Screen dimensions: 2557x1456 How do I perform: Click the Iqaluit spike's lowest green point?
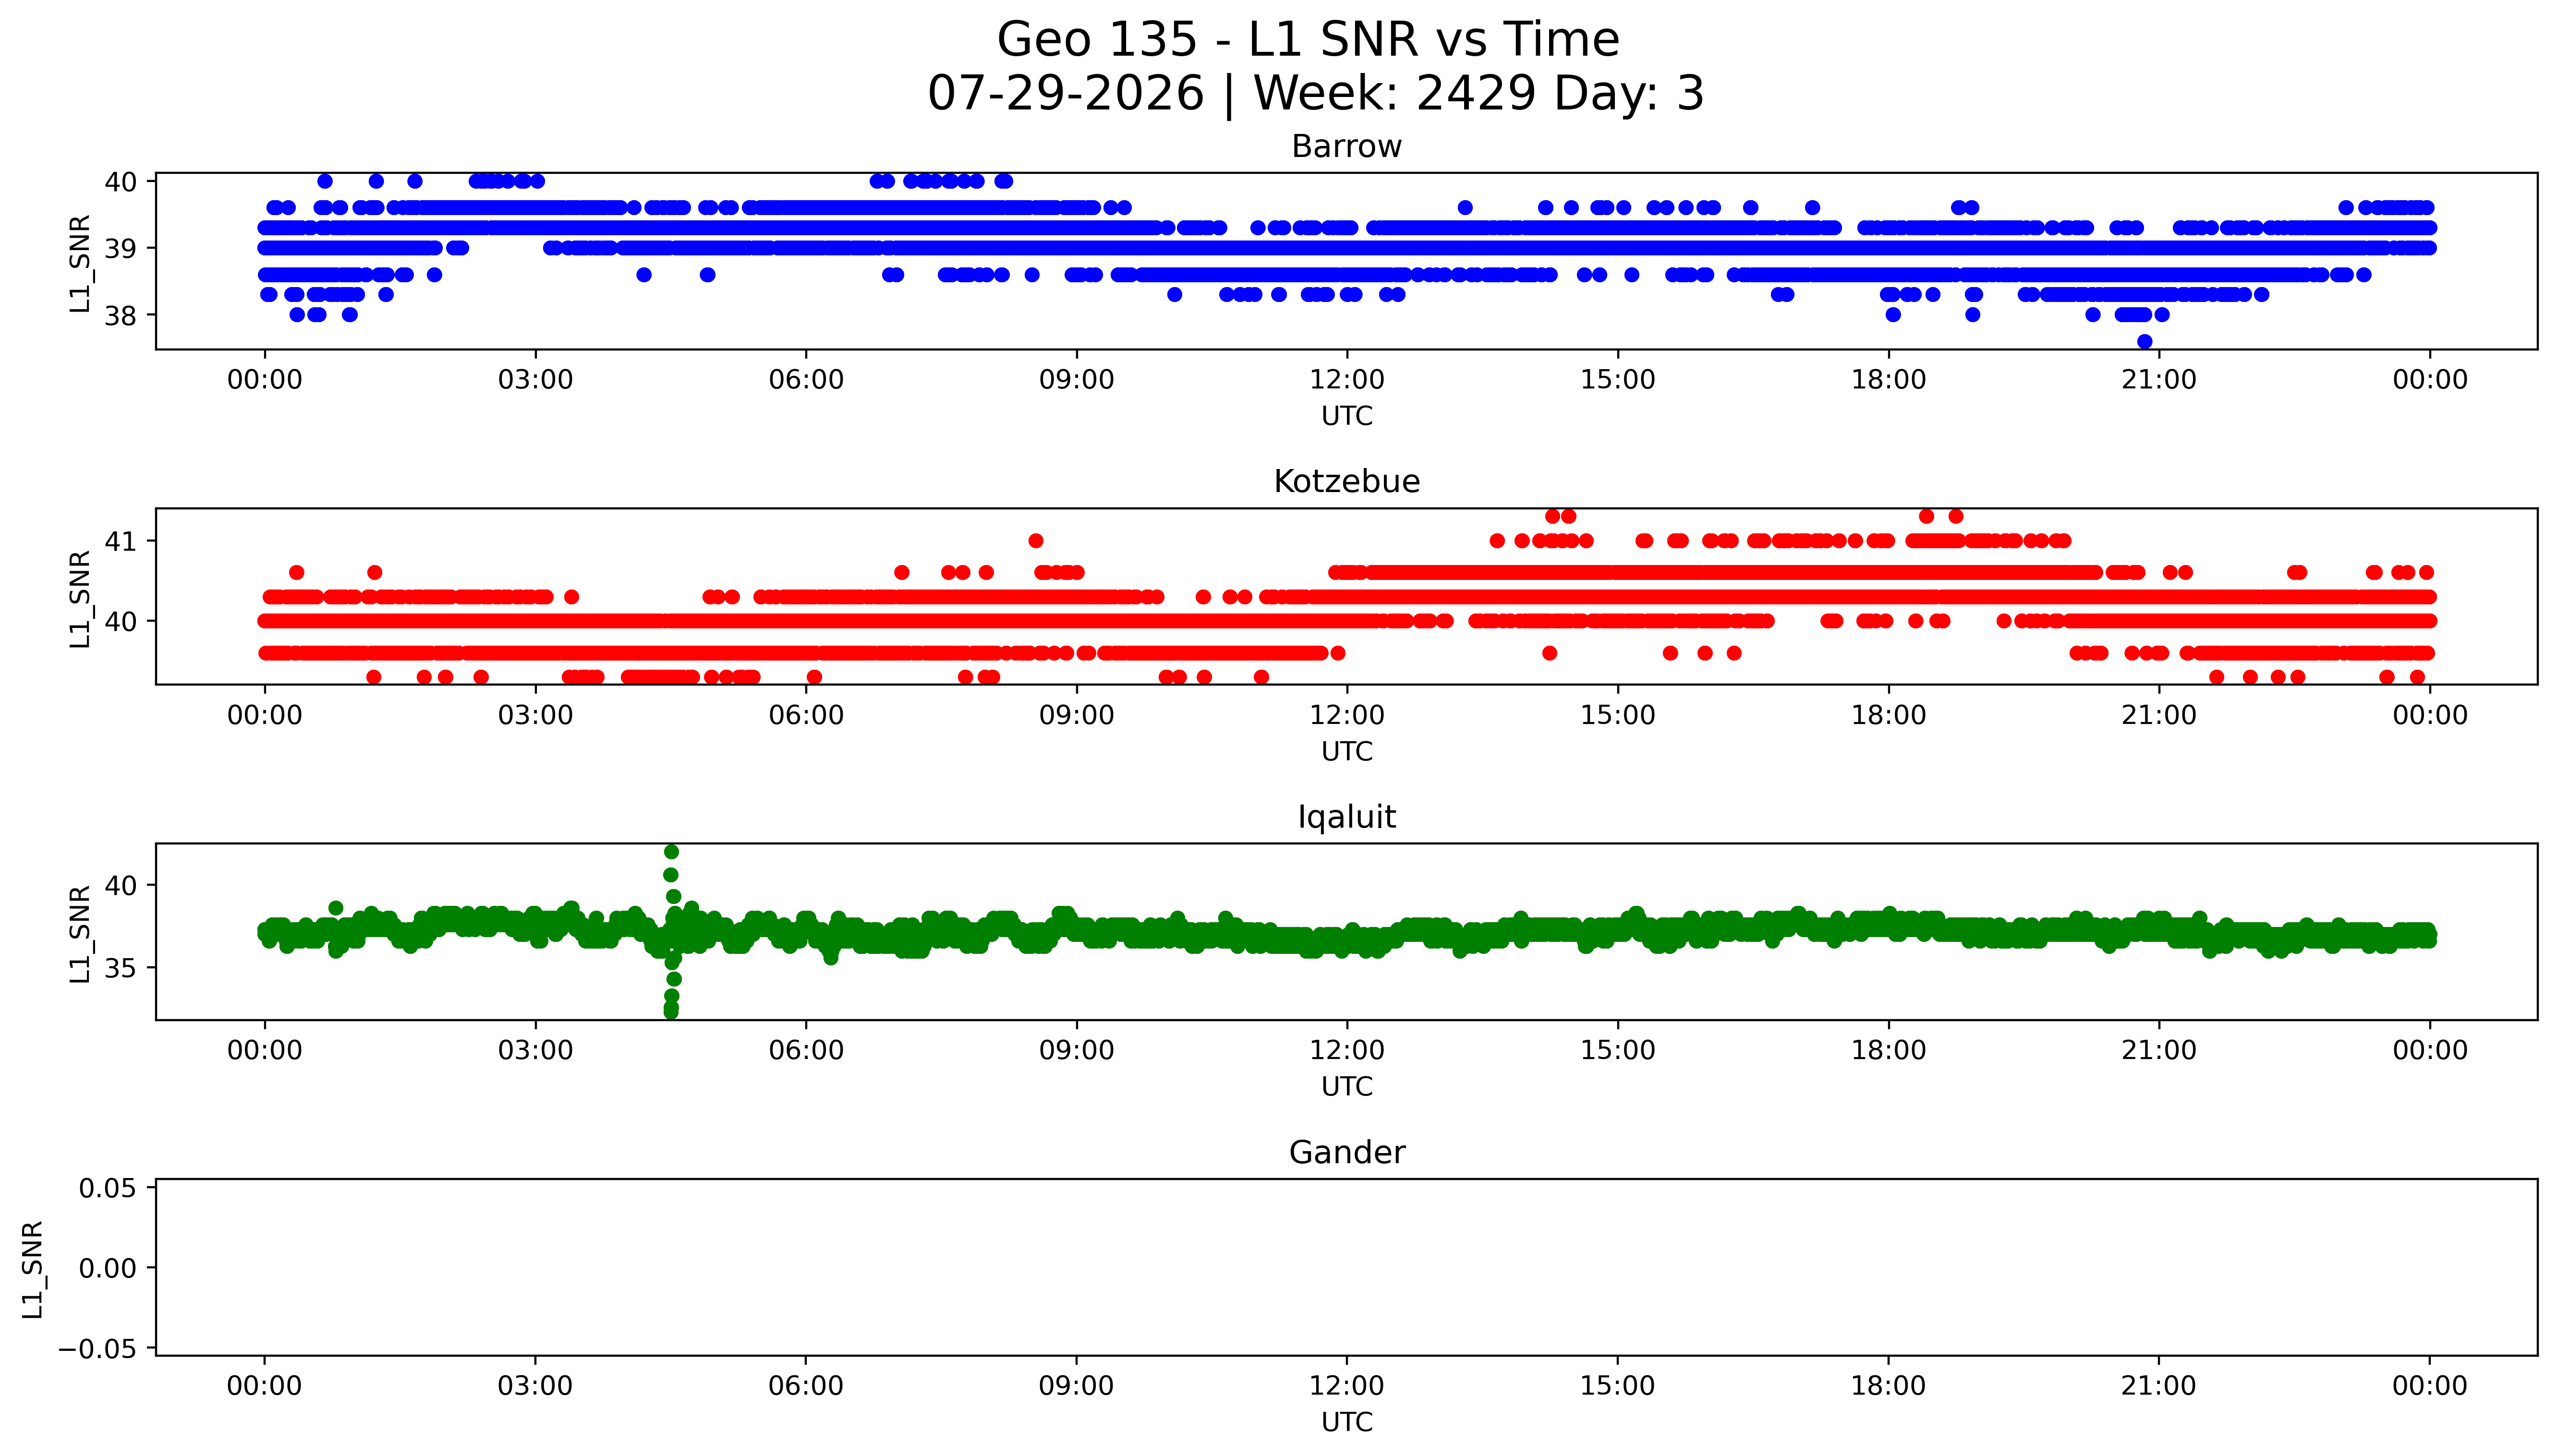coord(671,1011)
